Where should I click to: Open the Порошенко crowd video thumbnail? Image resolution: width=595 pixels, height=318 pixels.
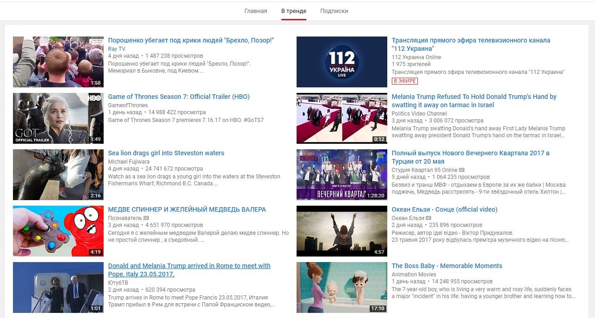click(x=58, y=62)
